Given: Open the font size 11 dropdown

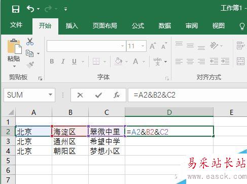Looking at the screenshot, I should (143, 46).
